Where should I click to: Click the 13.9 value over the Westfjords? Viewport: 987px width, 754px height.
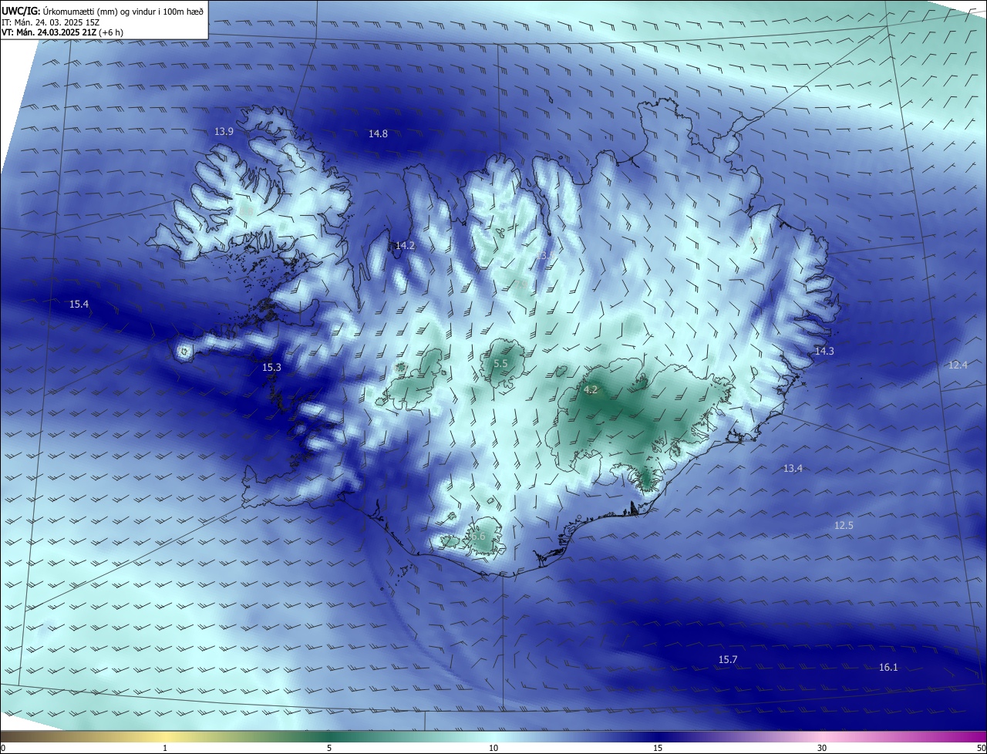224,132
